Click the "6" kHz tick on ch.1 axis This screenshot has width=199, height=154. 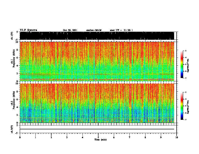point(17,58)
